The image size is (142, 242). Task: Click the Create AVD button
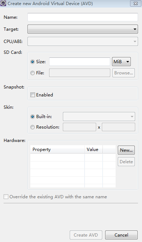86,235
